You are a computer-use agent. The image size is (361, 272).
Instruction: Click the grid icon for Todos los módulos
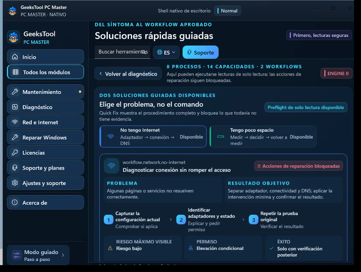pos(15,72)
